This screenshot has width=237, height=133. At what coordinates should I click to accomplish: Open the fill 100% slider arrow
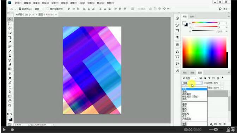tap(222, 88)
